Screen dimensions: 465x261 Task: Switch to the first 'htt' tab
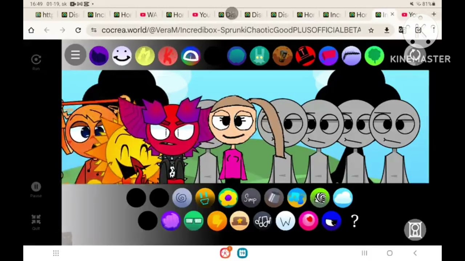click(x=44, y=15)
